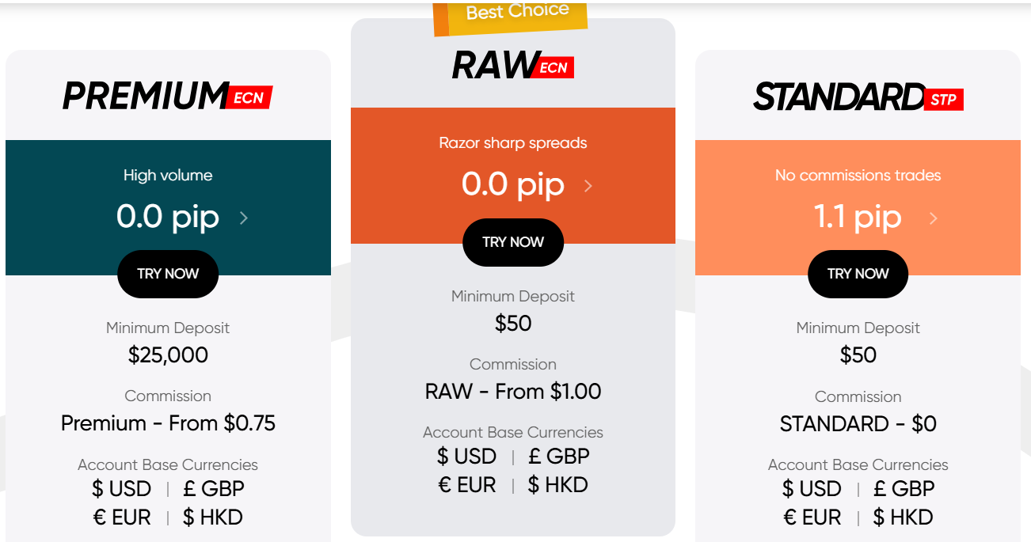1031x542 pixels.
Task: Click £ GBP currency in RAW card
Action: point(557,457)
